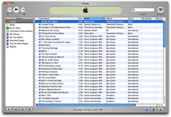Uncheck the Reasons For Living checkbox

pyautogui.click(x=40, y=30)
